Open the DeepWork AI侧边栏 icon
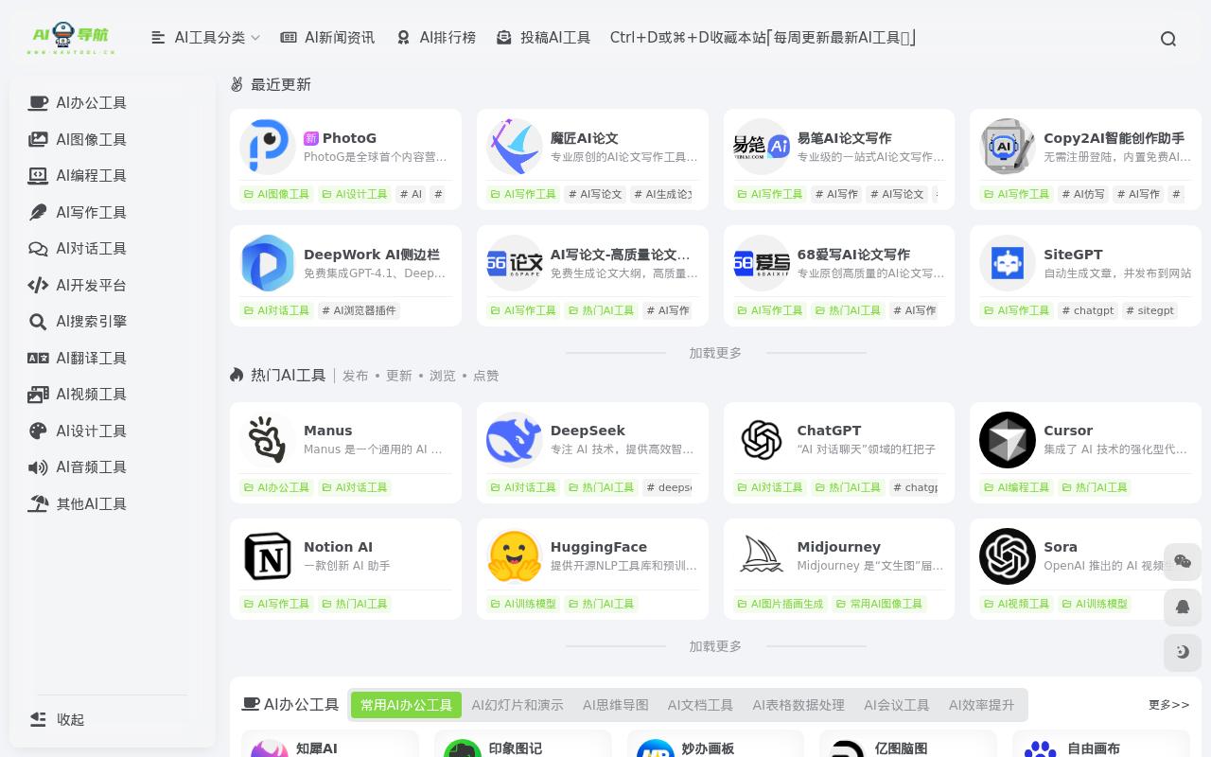 click(268, 263)
